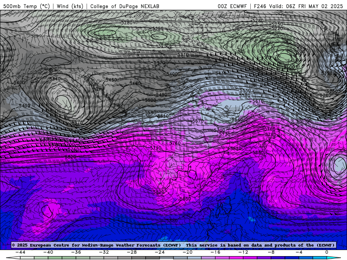Click the "00Z ECMWF" model run label
This screenshot has height=260, width=347.
coord(232,6)
